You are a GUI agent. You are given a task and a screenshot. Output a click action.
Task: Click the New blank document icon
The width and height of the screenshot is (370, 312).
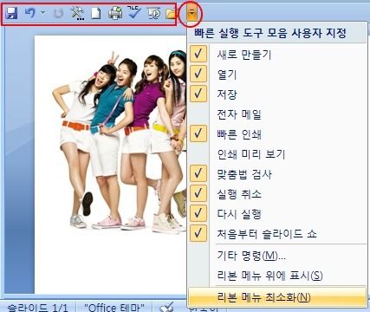pos(96,13)
